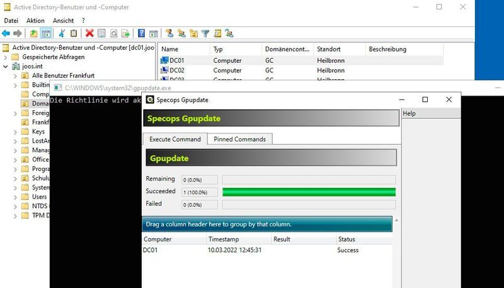
Task: Open the ? help menu
Action: click(x=83, y=21)
